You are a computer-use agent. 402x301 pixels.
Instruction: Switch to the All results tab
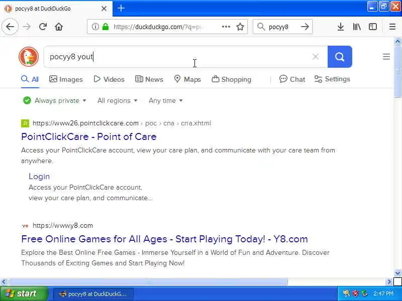tap(30, 79)
